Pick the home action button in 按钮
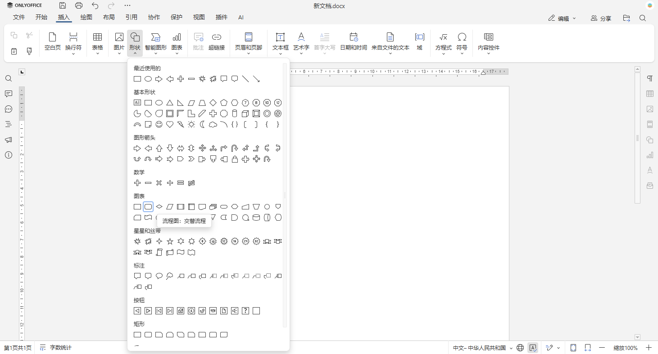658x354 pixels. coord(181,311)
